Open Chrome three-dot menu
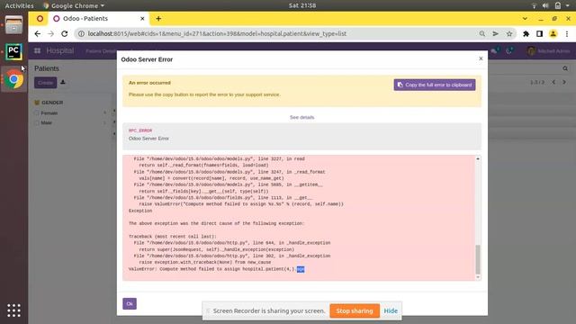The height and width of the screenshot is (324, 576). click(x=567, y=34)
